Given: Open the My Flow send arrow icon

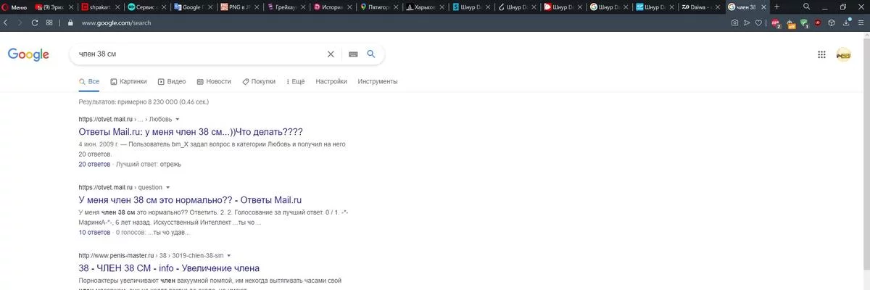Looking at the screenshot, I should [747, 22].
